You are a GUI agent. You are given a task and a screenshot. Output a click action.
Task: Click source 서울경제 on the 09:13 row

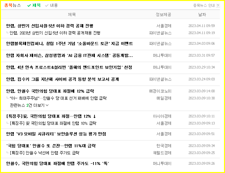click(x=164, y=123)
